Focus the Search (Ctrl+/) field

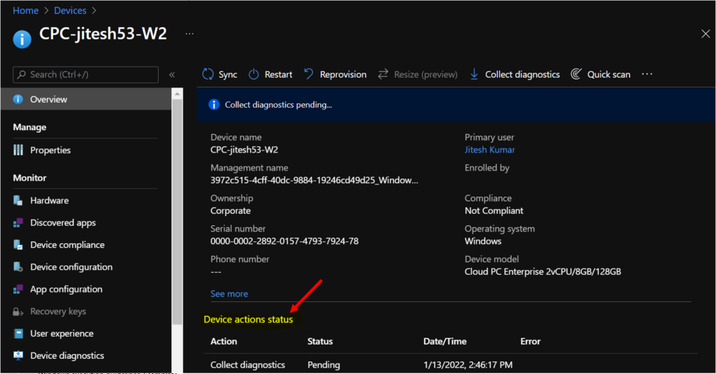(86, 74)
